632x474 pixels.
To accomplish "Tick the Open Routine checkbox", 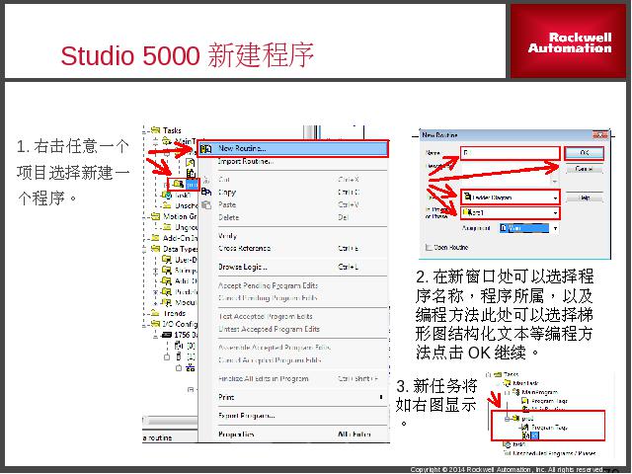I will coord(429,248).
